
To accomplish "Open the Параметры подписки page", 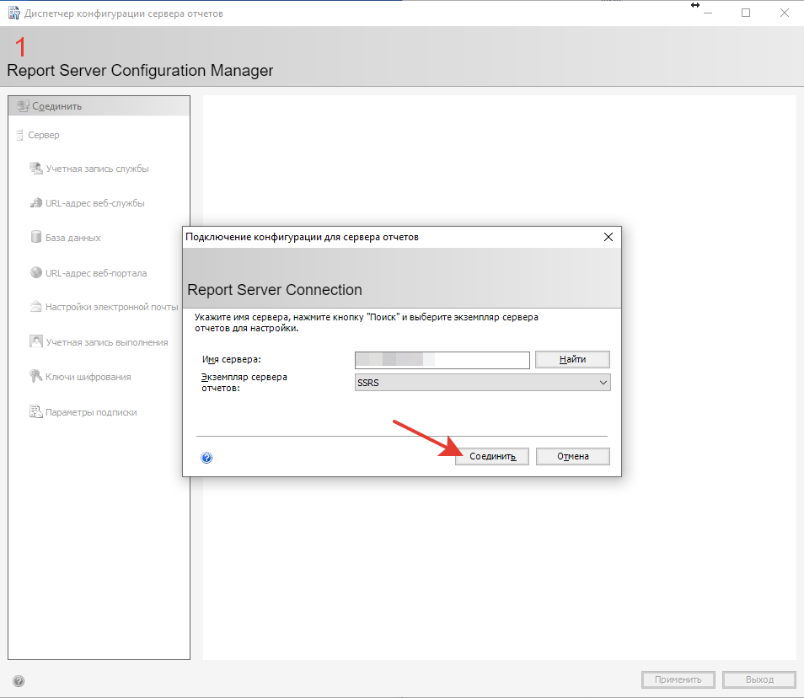I will (91, 412).
